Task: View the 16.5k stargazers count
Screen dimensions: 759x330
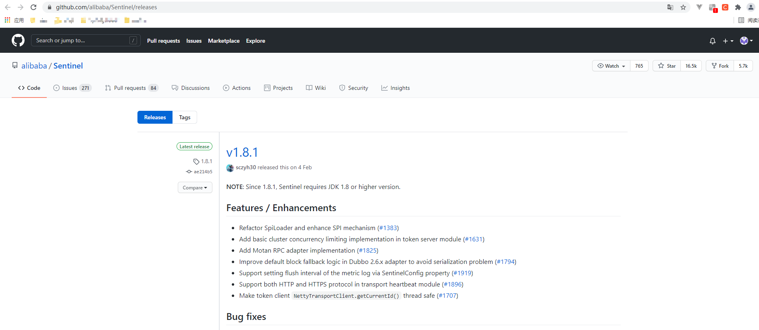Action: coord(691,66)
